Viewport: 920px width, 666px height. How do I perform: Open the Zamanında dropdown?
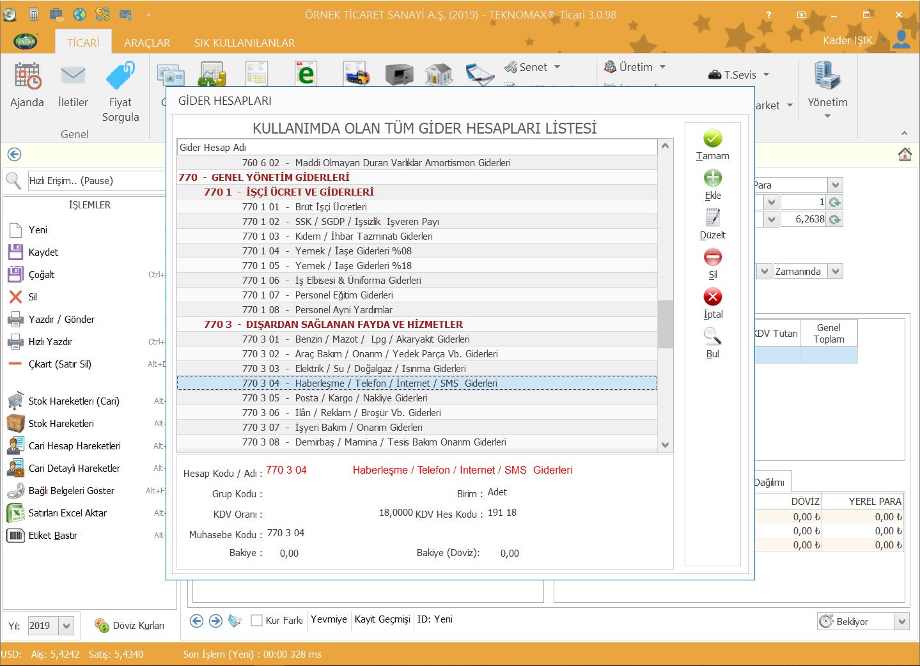point(835,272)
